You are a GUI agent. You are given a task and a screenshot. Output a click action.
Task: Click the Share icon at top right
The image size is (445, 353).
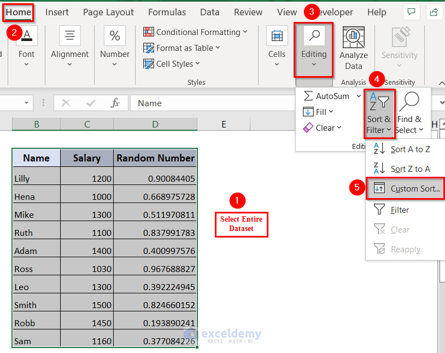click(x=434, y=12)
